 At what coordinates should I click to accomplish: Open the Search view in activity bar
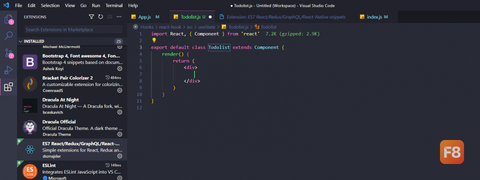point(8,36)
